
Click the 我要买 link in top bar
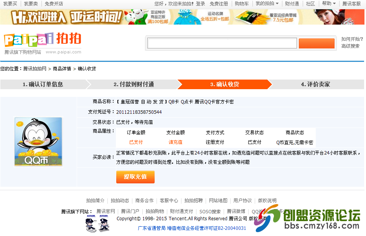10,4
